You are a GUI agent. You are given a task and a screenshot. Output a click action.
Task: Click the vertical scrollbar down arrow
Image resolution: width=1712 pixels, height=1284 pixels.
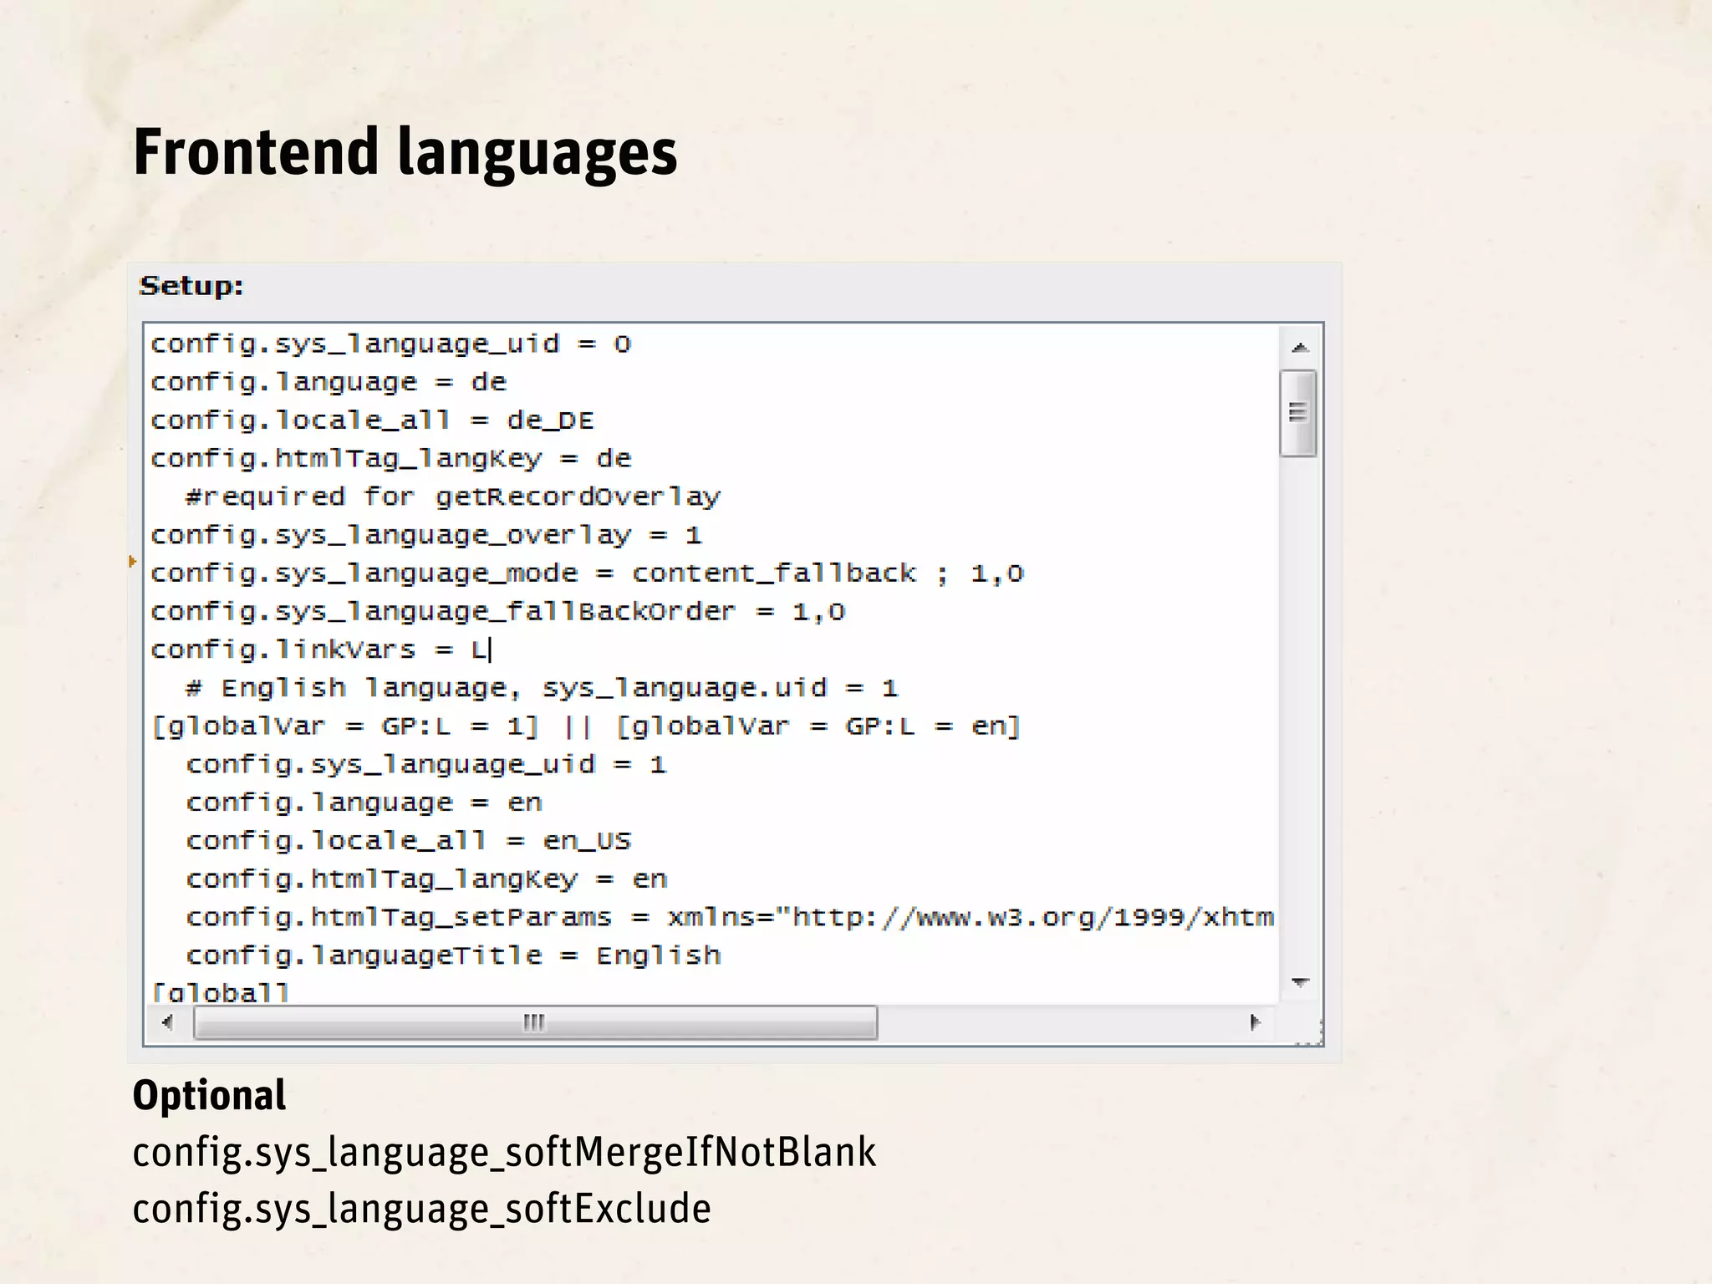coord(1299,982)
